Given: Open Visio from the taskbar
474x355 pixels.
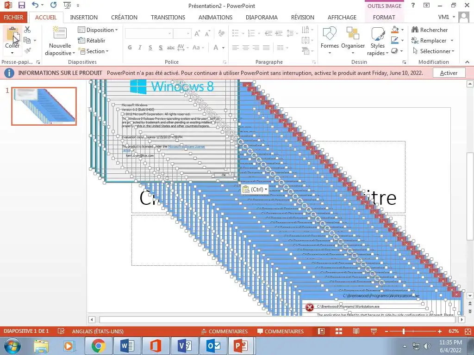Looking at the screenshot, I should 185,346.
